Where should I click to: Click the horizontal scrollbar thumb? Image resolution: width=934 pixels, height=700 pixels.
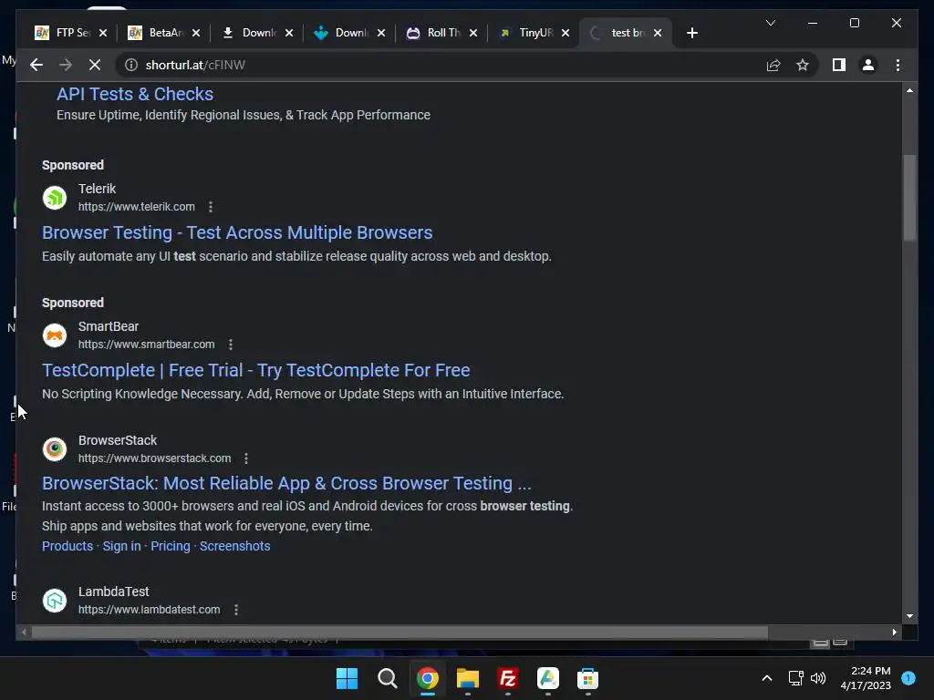coord(400,633)
